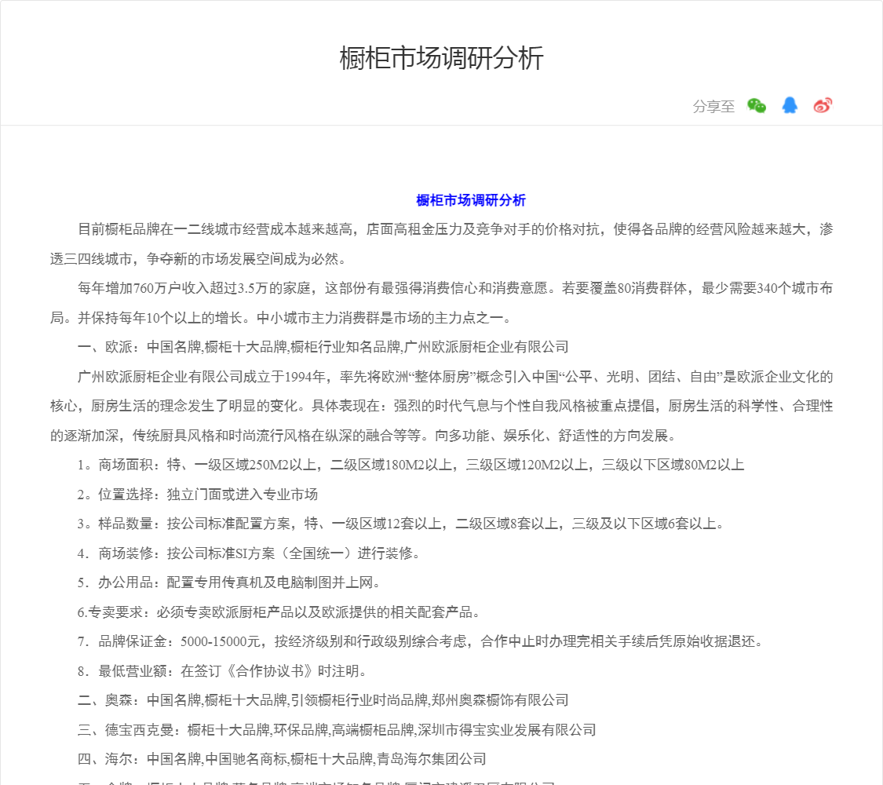The image size is (883, 785).
Task: Click the heading '三、德宝西克曼'
Action: click(x=337, y=730)
